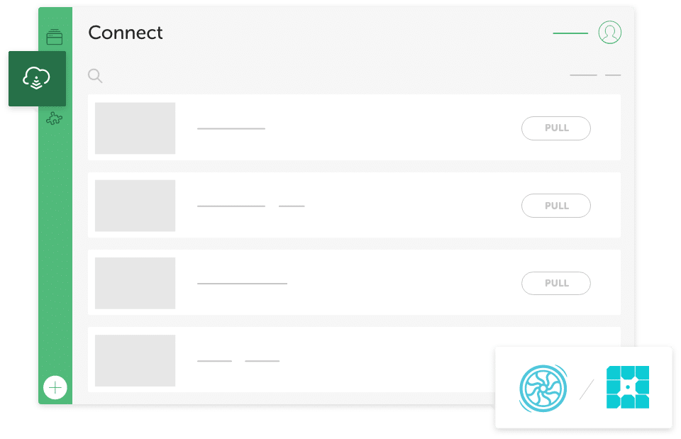Viewport: 681px width, 439px height.
Task: Select the Flywheel circular logo
Action: pos(543,388)
